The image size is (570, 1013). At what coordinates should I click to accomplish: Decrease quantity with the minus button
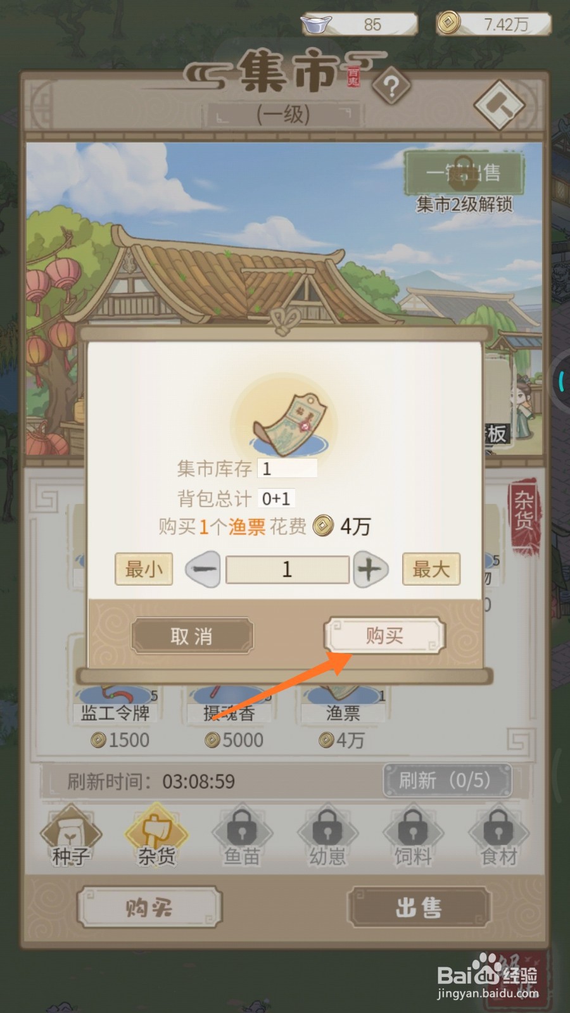tap(203, 569)
